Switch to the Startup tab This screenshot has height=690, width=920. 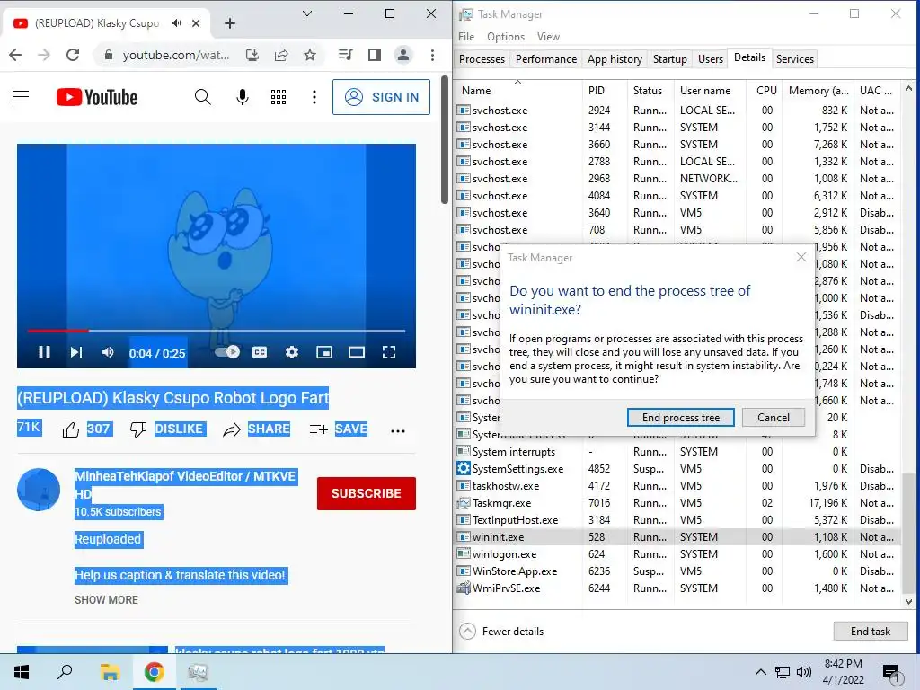669,58
